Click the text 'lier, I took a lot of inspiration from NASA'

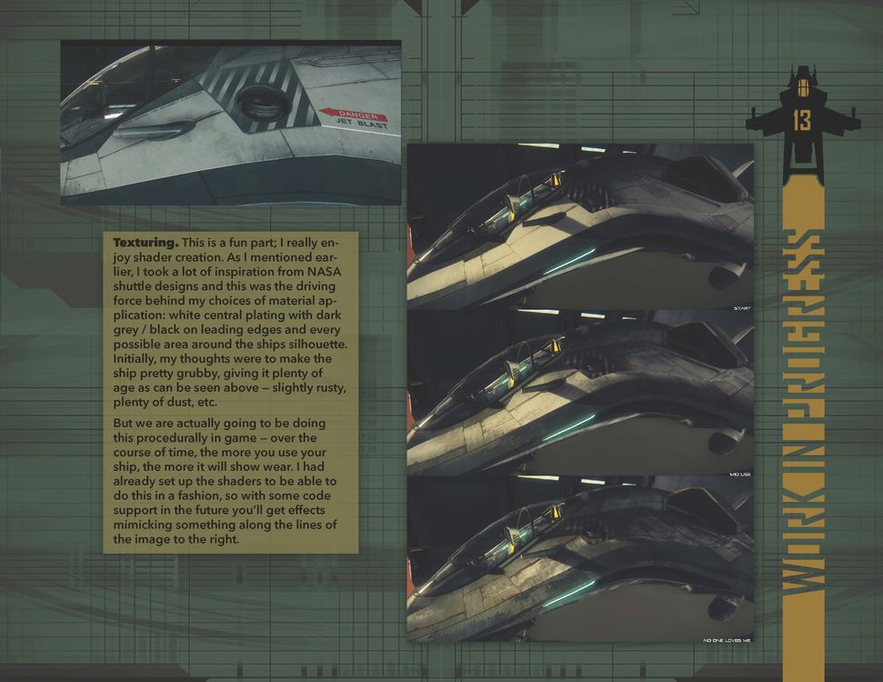pyautogui.click(x=227, y=272)
